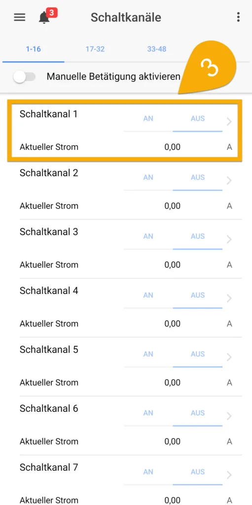This screenshot has height=505, width=252.
Task: Switch Schaltkanal 3 to AN
Action: click(x=148, y=236)
